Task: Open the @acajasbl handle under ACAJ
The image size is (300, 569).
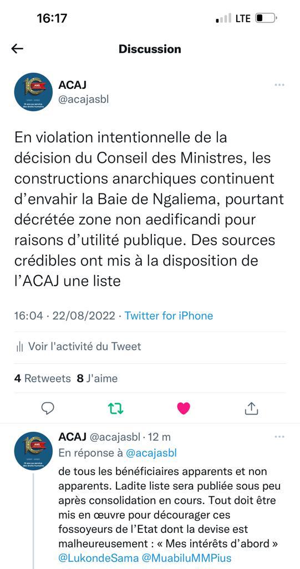Action: point(83,99)
